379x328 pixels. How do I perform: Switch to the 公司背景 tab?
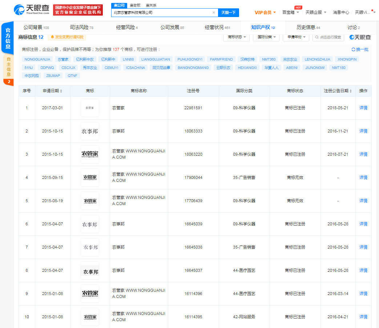[x=36, y=28]
